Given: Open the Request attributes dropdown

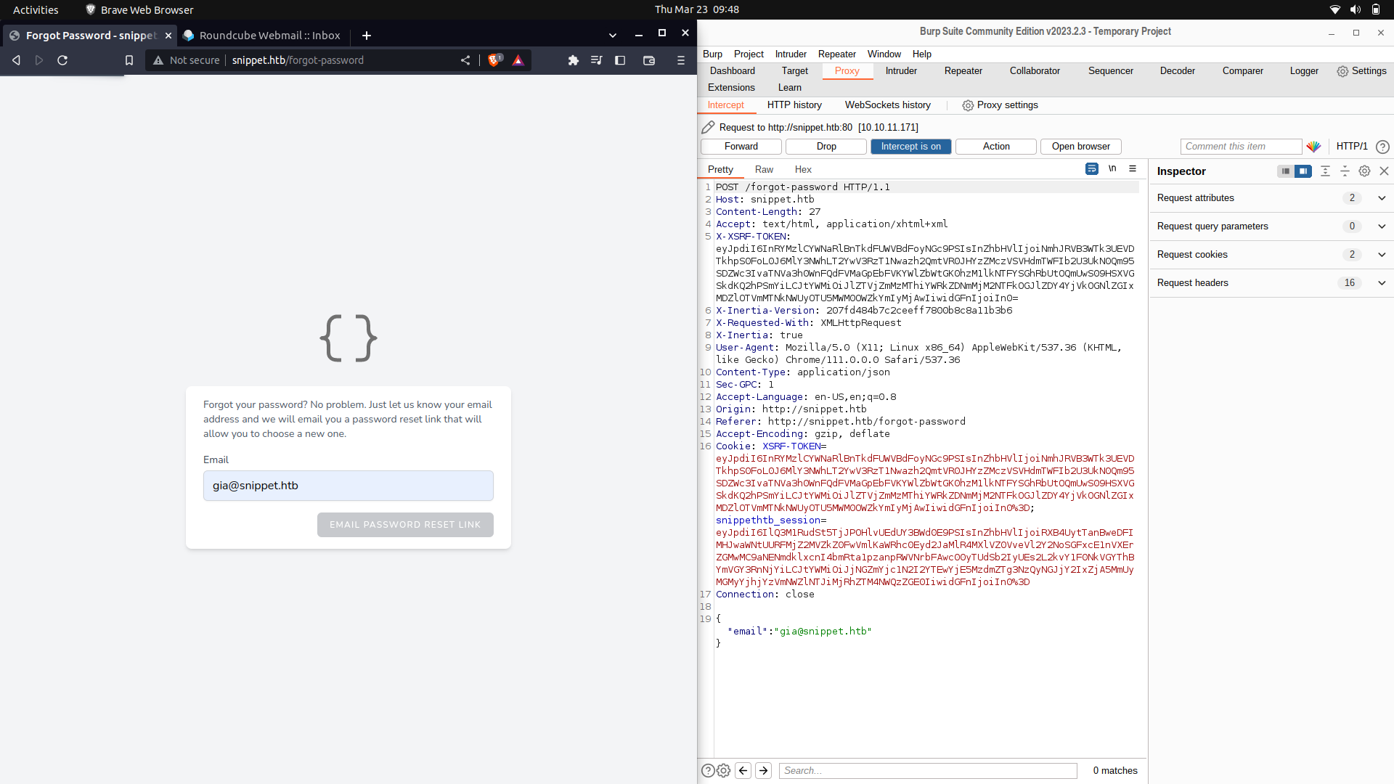Looking at the screenshot, I should click(x=1382, y=197).
